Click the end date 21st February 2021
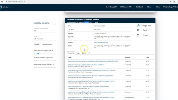178x100 pixels. tap(126, 7)
